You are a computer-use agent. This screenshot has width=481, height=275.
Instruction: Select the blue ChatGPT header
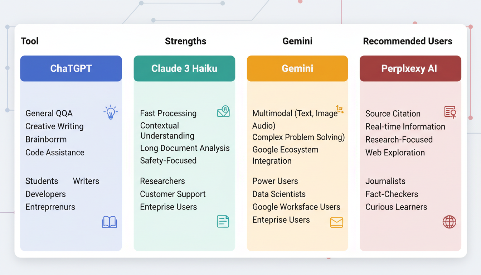point(71,68)
